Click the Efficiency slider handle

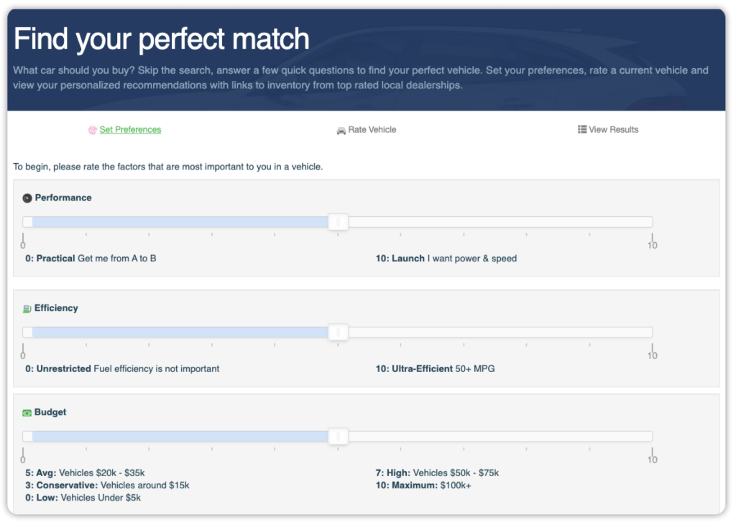click(338, 333)
